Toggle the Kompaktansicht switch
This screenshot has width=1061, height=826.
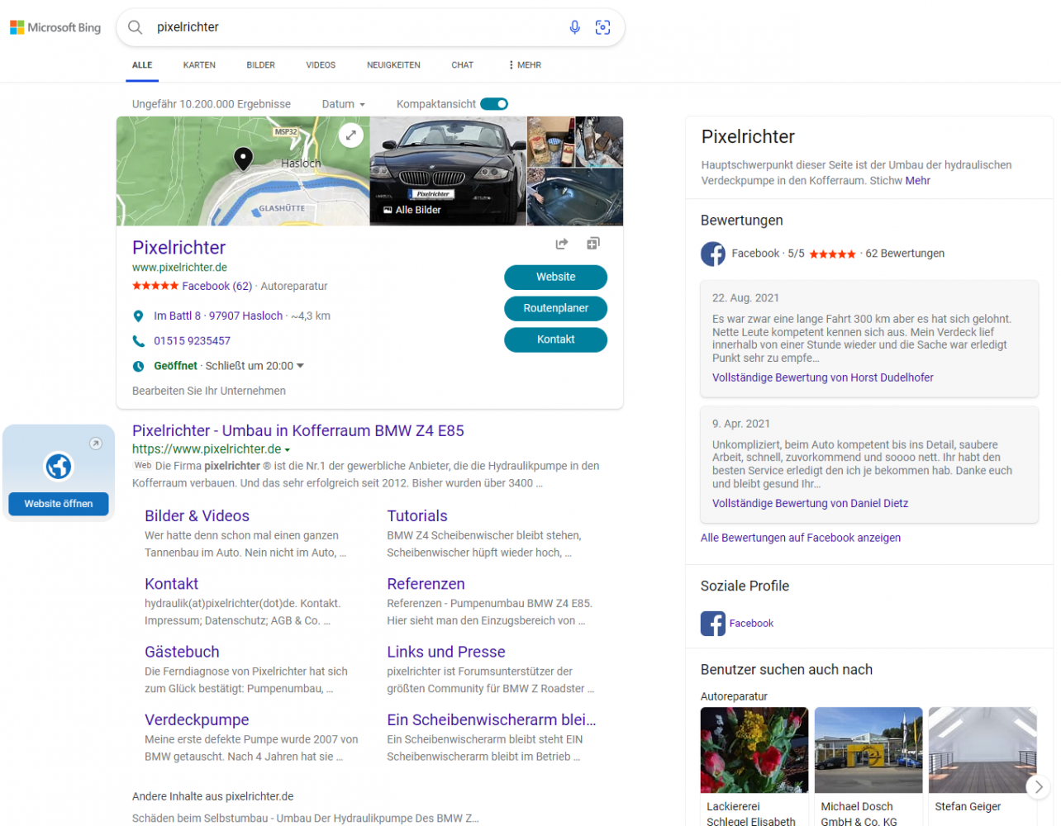(494, 104)
